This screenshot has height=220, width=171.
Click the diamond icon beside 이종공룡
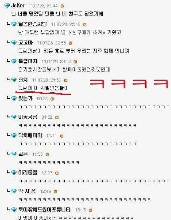[x=14, y=117]
